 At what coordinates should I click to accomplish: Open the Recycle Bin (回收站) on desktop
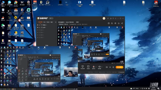(3, 11)
